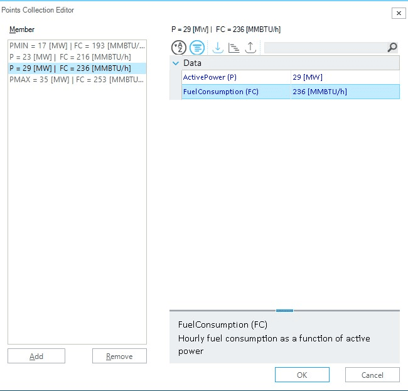This screenshot has height=391, width=408.
Task: Click the Add button
Action: click(x=36, y=356)
